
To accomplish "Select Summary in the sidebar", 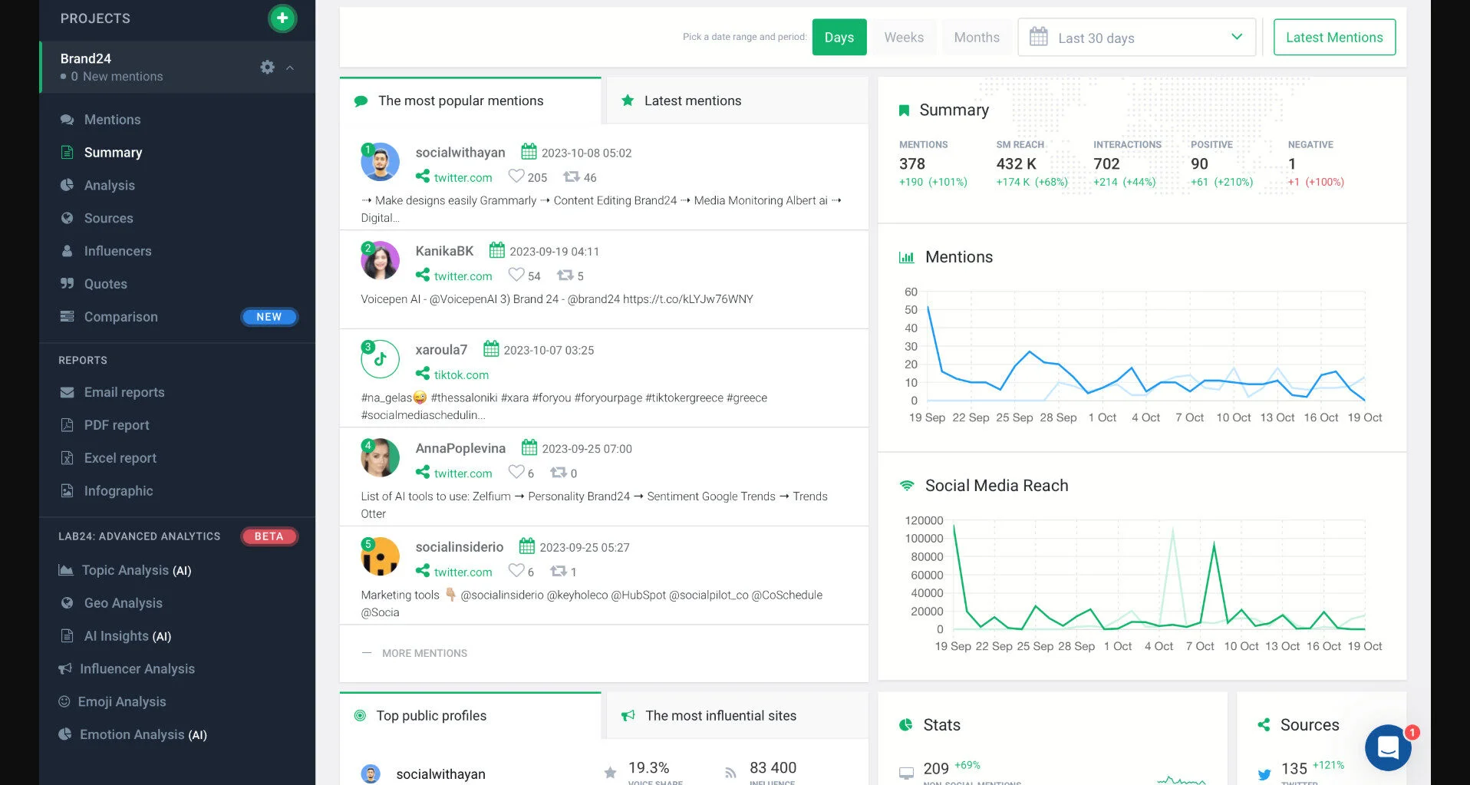I will pyautogui.click(x=113, y=153).
